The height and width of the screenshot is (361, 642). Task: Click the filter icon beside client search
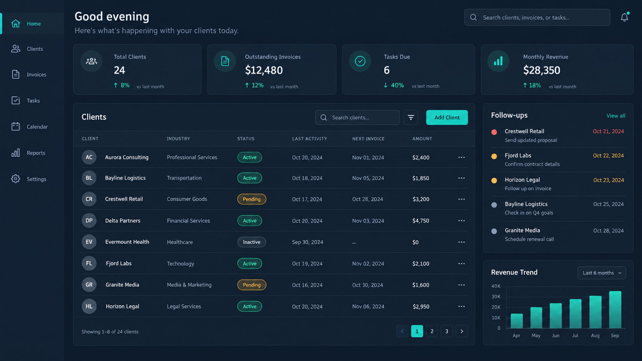click(411, 117)
